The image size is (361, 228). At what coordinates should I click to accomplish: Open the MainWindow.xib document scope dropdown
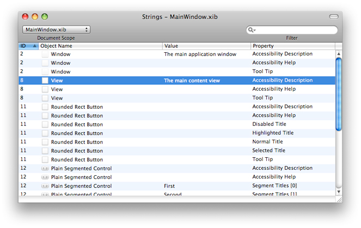coord(56,29)
